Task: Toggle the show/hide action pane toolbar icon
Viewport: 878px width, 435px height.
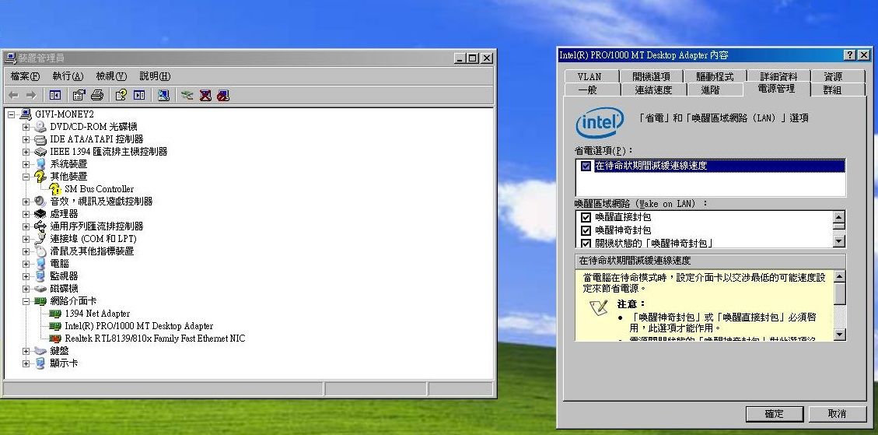Action: pyautogui.click(x=139, y=95)
